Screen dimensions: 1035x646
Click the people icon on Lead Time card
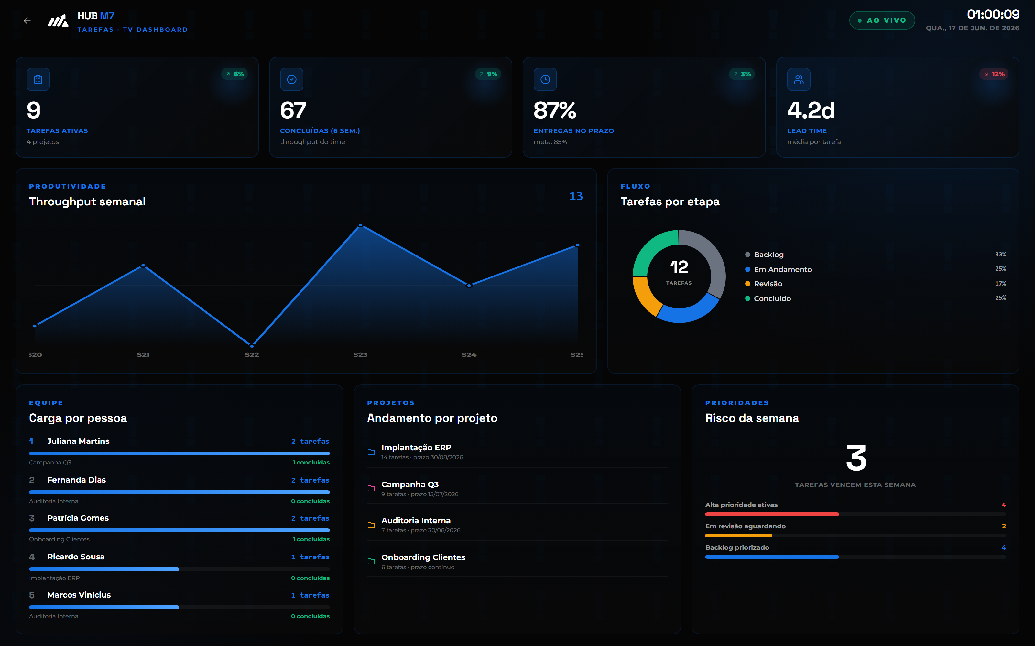[799, 79]
